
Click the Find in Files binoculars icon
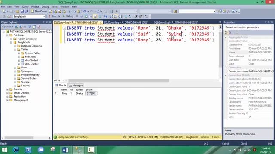[x=175, y=12]
